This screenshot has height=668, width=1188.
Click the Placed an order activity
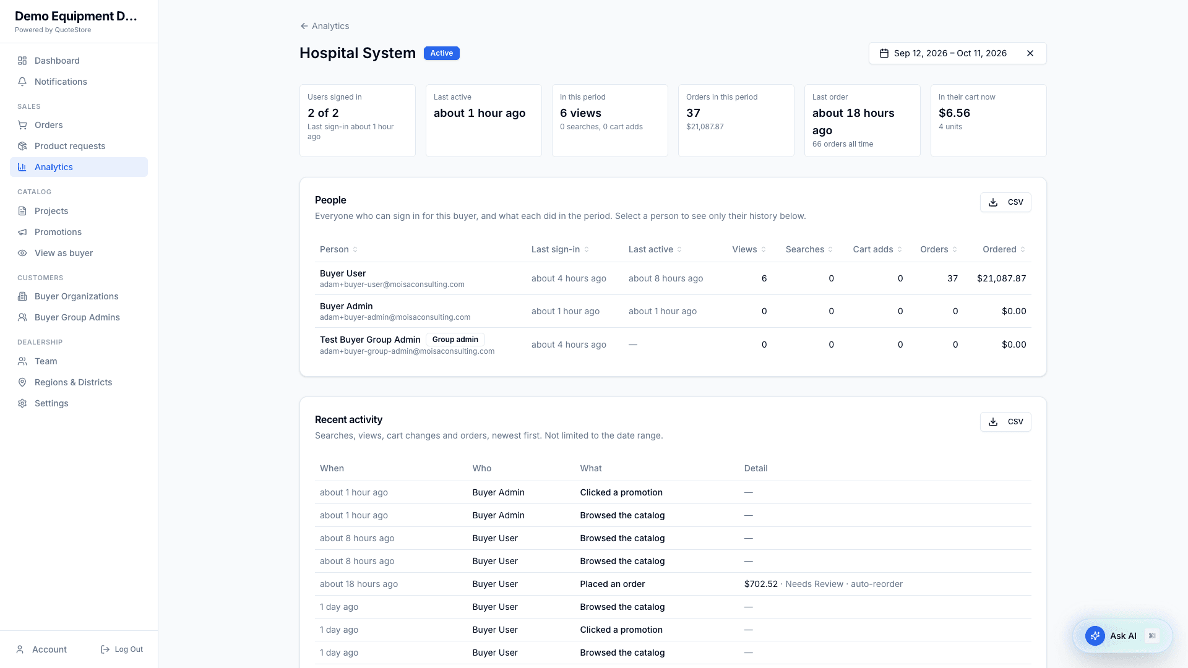point(612,584)
